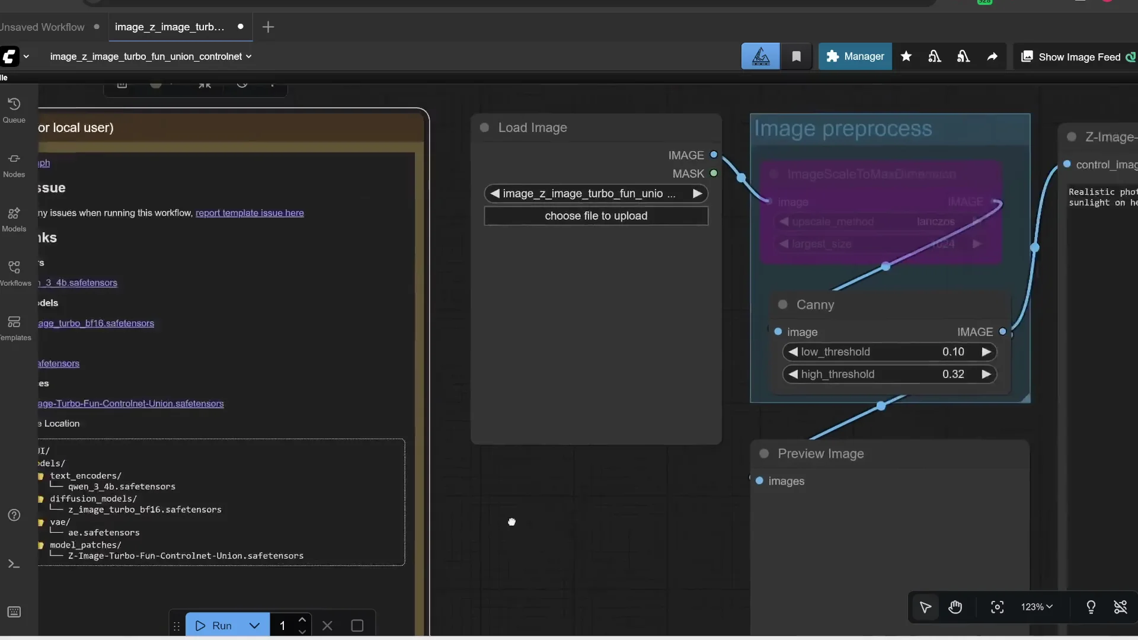Click the workflow bookmark icon
Viewport: 1138px width, 640px height.
[796, 56]
